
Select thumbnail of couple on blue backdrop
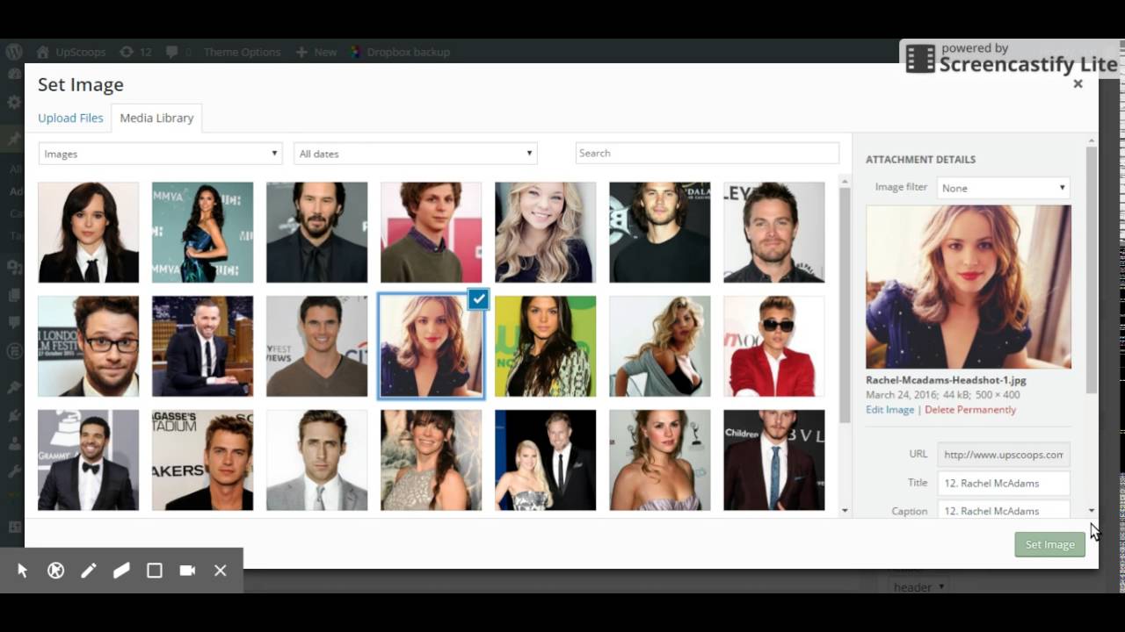pyautogui.click(x=545, y=460)
